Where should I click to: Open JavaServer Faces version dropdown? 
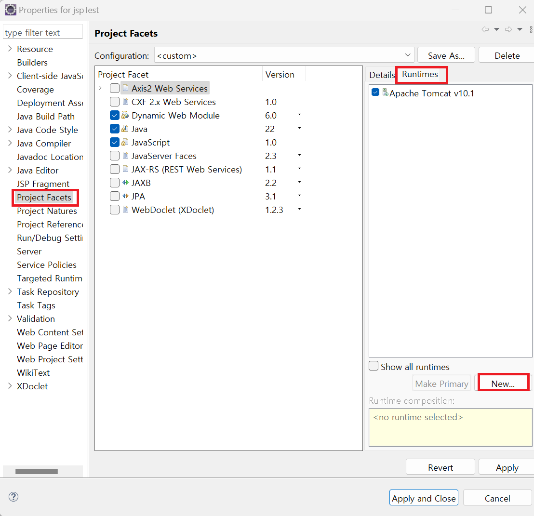[299, 155]
